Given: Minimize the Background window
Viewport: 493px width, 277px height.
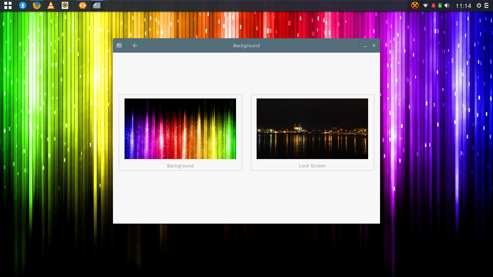Looking at the screenshot, I should pos(365,46).
